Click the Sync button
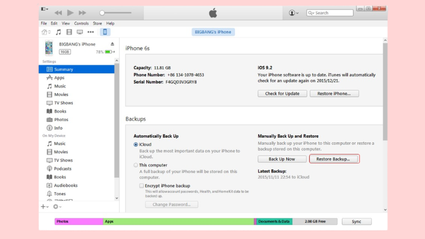 pyautogui.click(x=356, y=221)
